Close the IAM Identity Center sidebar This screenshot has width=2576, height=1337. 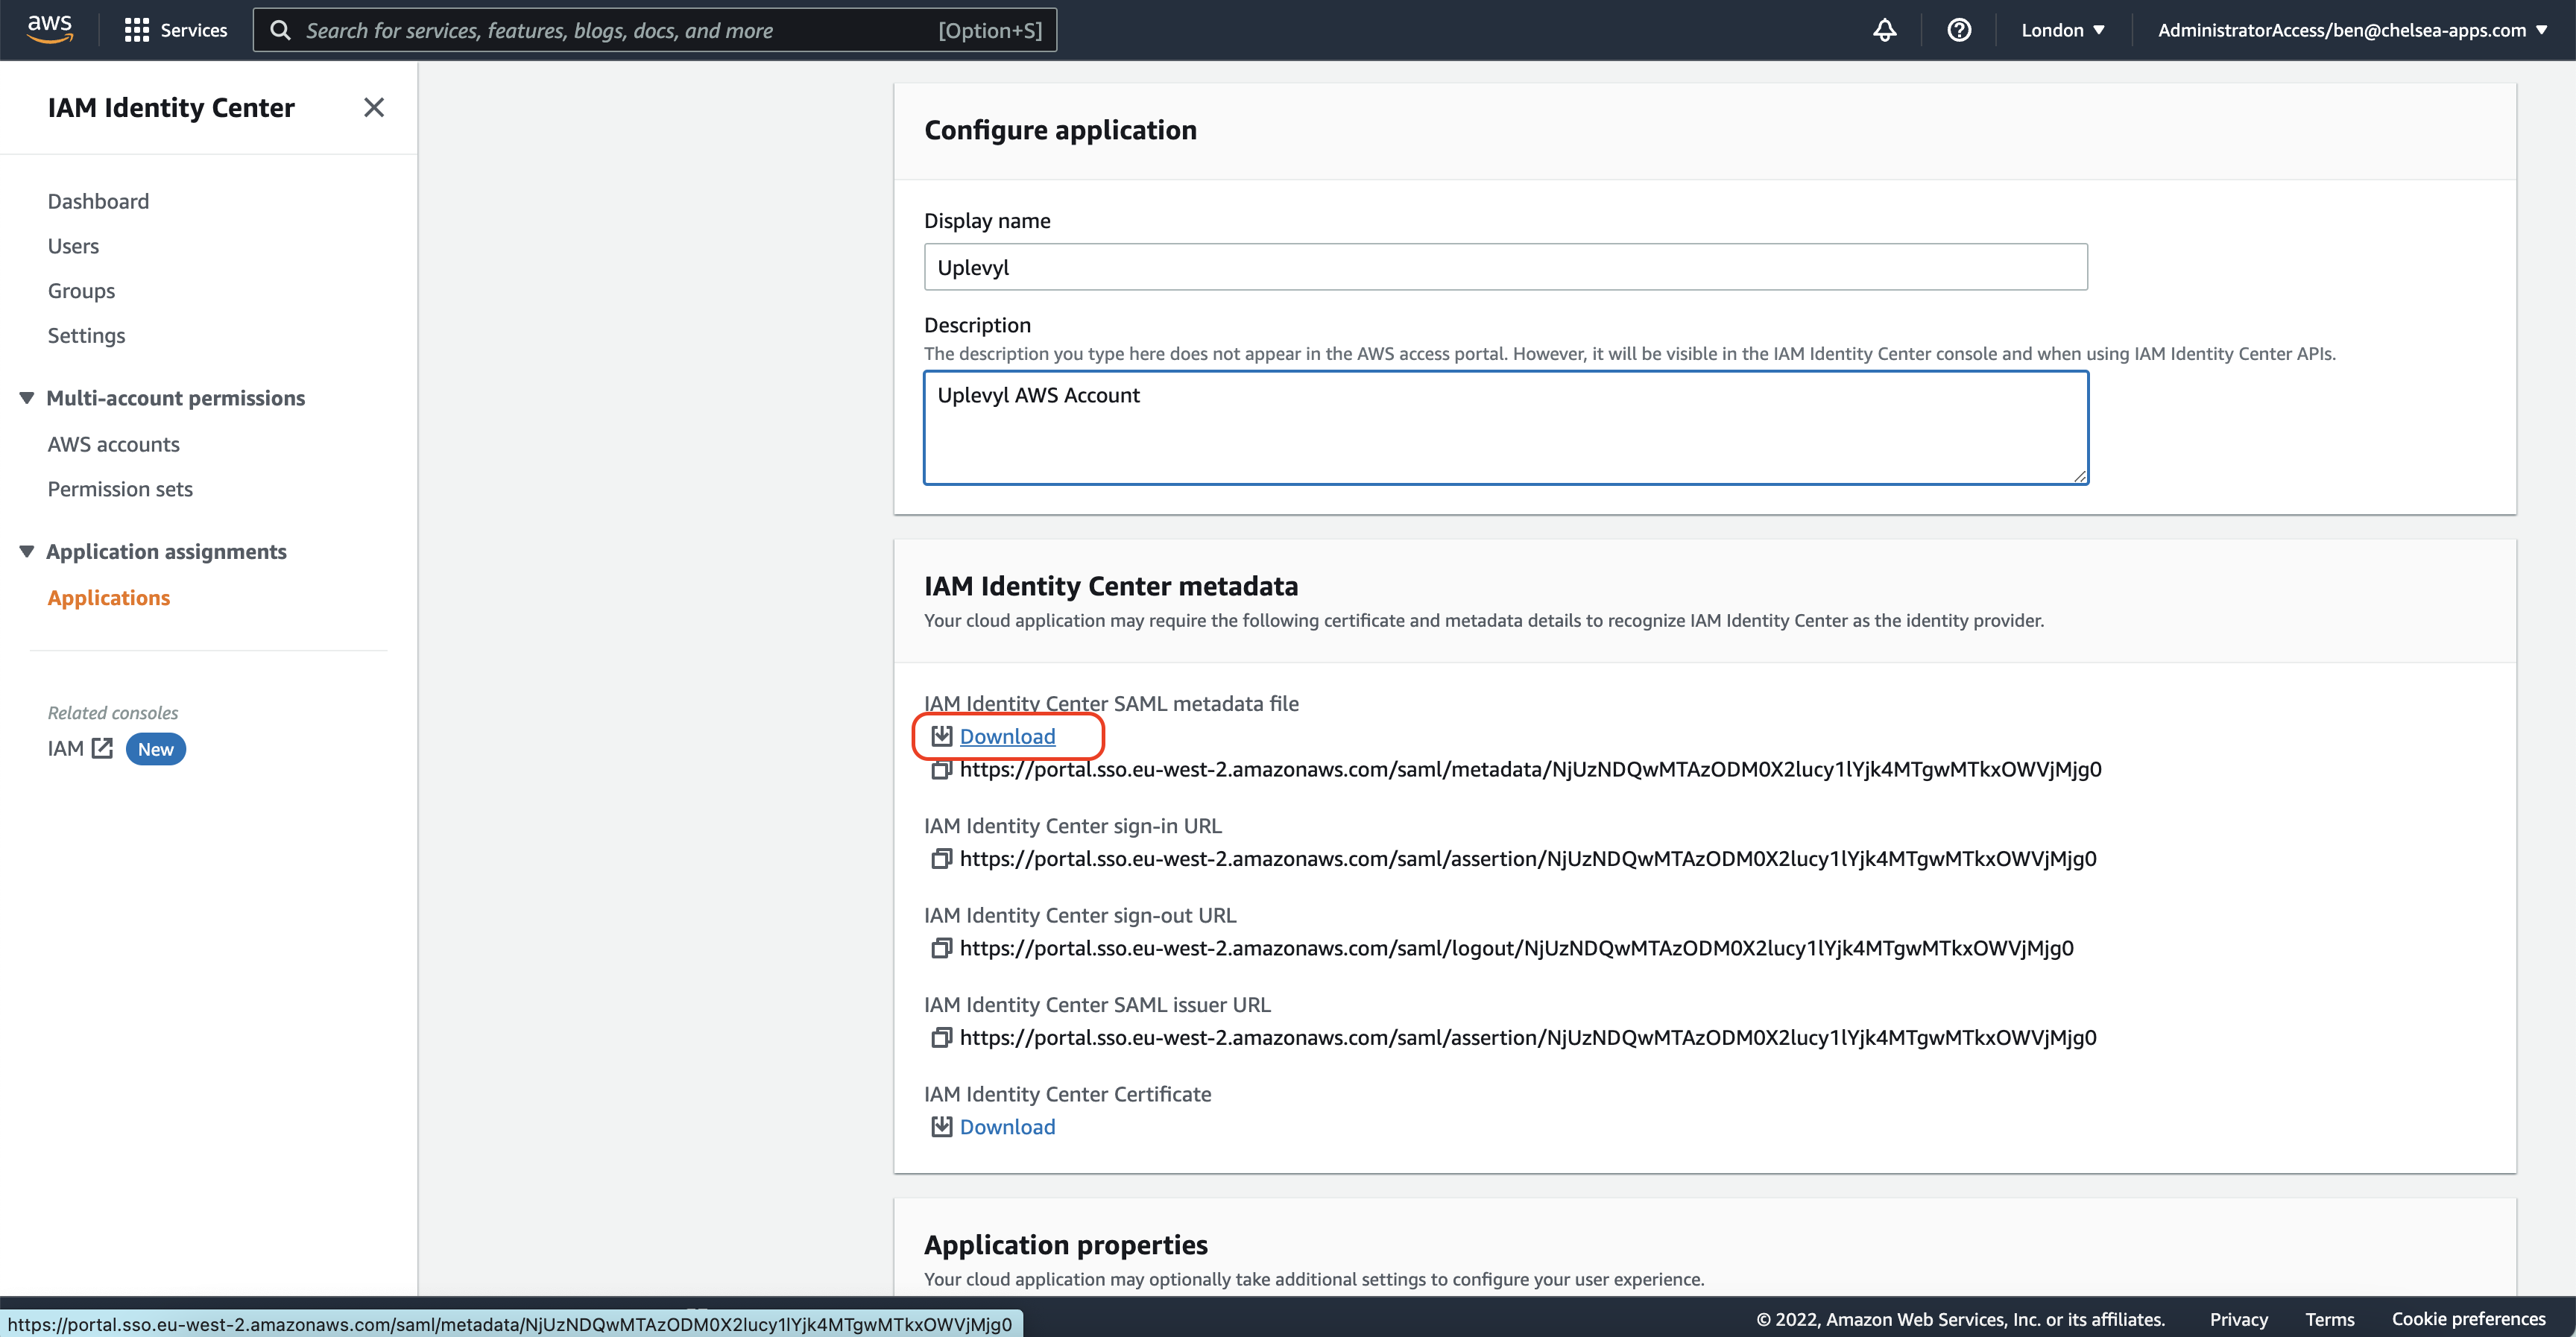[x=374, y=107]
